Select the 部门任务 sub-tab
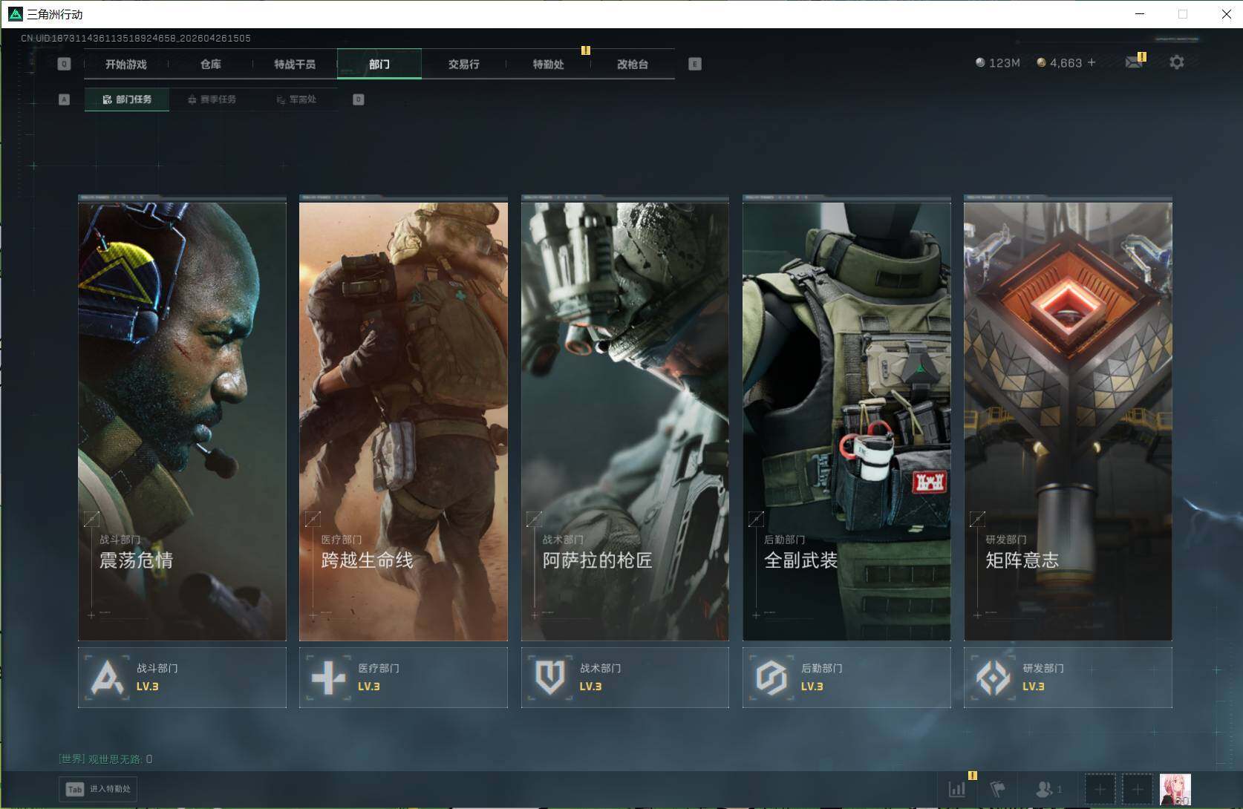The height and width of the screenshot is (809, 1243). tap(127, 99)
